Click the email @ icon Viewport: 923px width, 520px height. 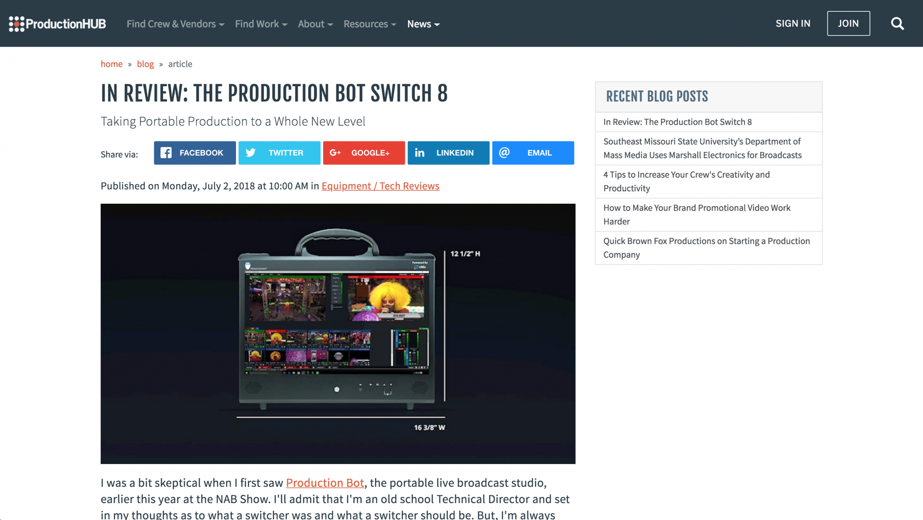coord(504,153)
